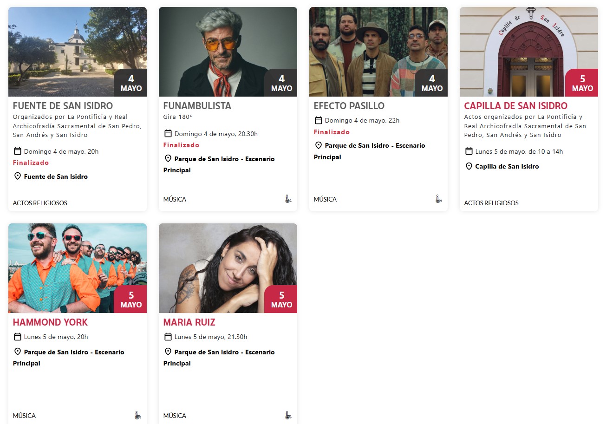This screenshot has width=606, height=424.
Task: Click 'Fuente de San Isidro' bold venue name
Action: (56, 176)
